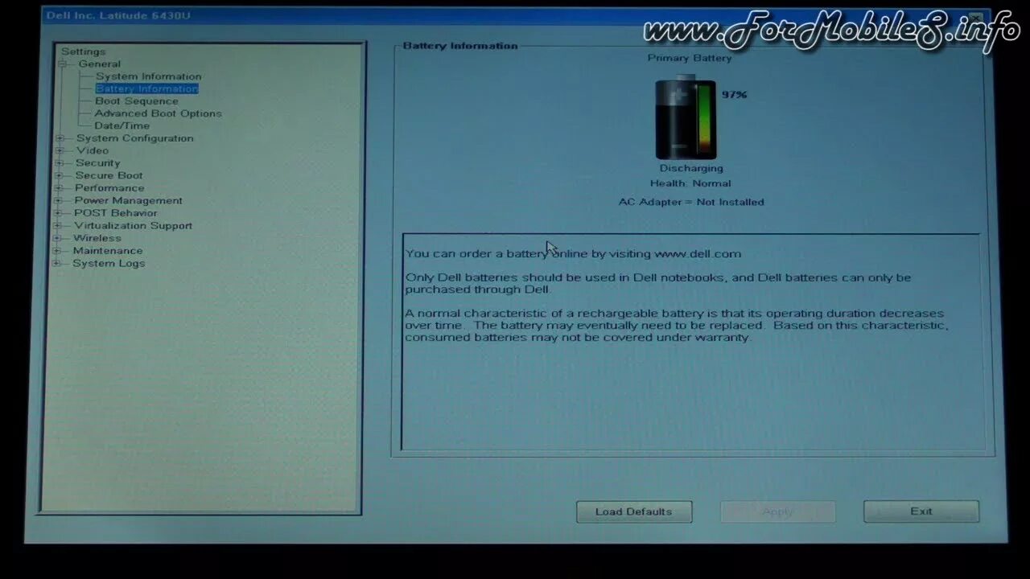
Task: Click Dell Inc. Latitude 6430U title
Action: pyautogui.click(x=118, y=16)
